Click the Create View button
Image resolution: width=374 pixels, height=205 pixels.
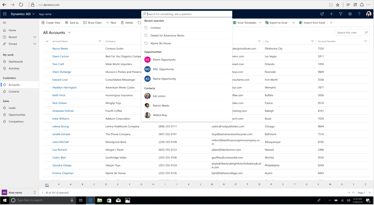click(x=51, y=23)
